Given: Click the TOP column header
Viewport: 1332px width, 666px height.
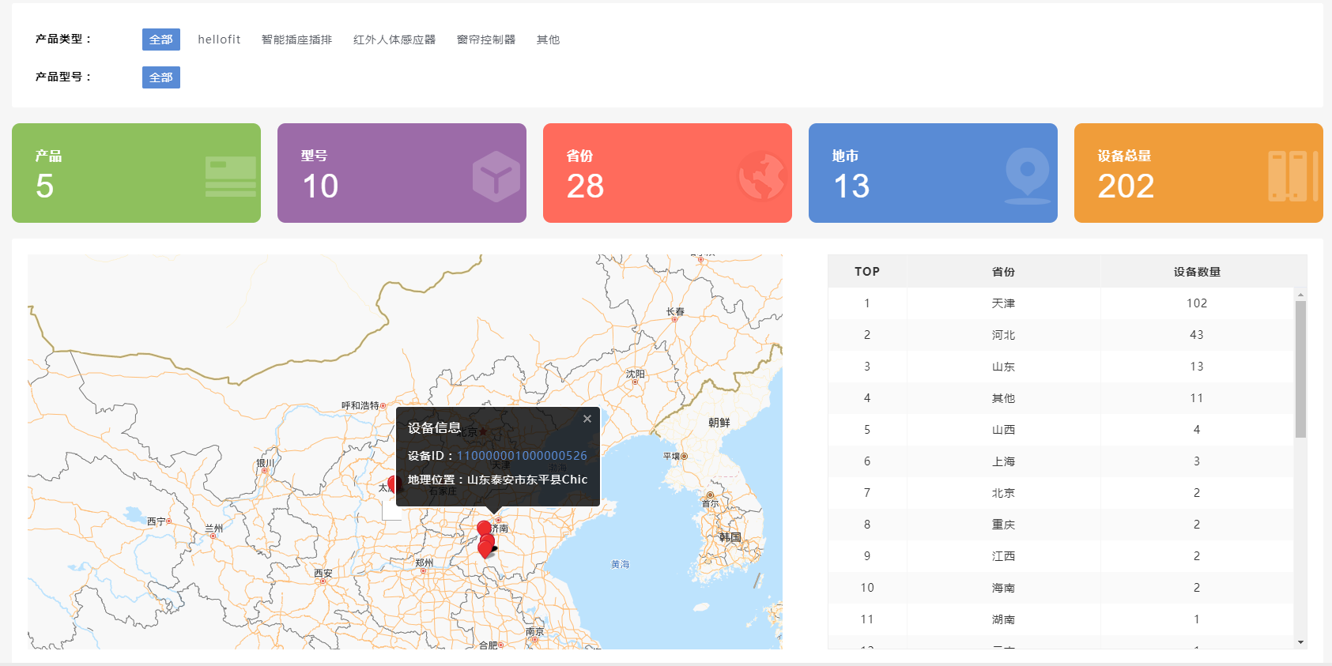Looking at the screenshot, I should coord(867,271).
